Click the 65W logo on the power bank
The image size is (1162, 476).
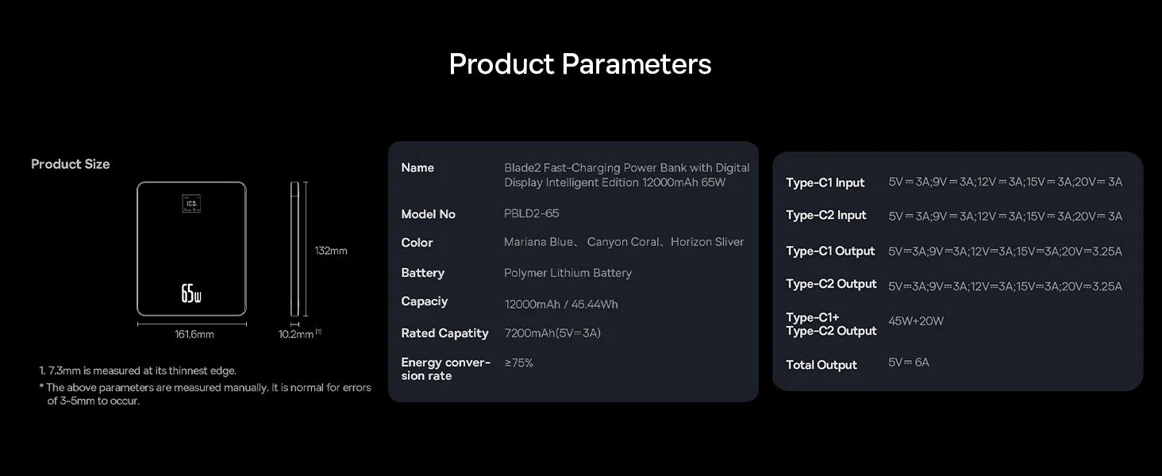pos(191,293)
